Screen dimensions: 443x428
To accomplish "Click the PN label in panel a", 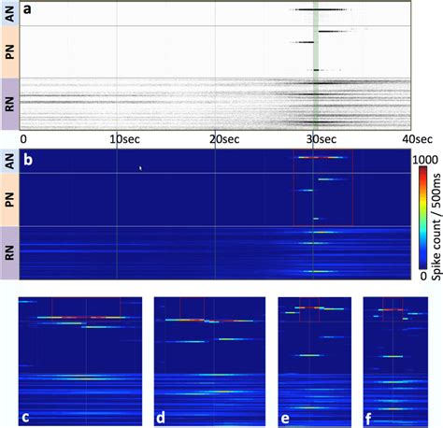I will coord(9,52).
